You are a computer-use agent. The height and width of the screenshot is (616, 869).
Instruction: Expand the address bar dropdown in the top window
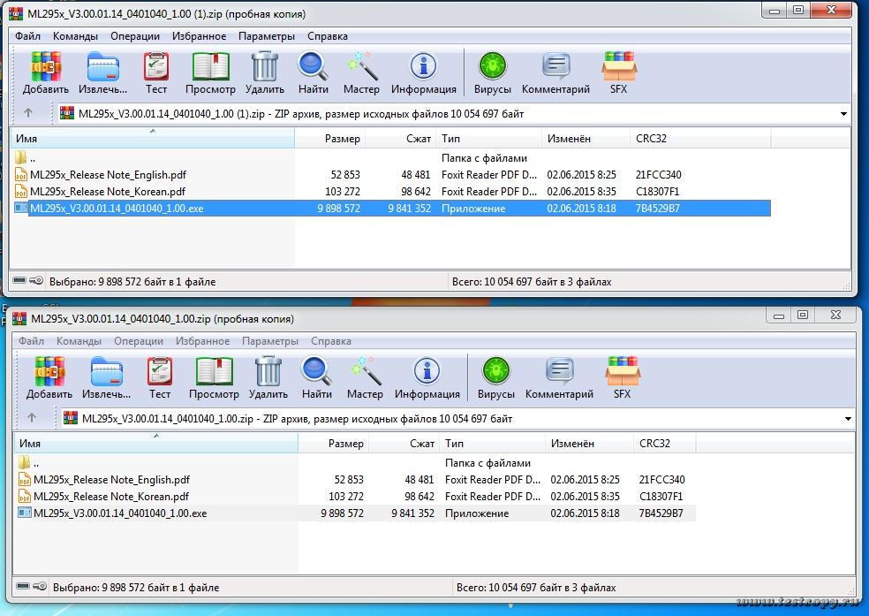[x=843, y=114]
